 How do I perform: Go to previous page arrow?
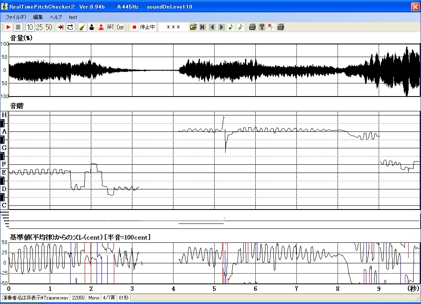pos(212,27)
